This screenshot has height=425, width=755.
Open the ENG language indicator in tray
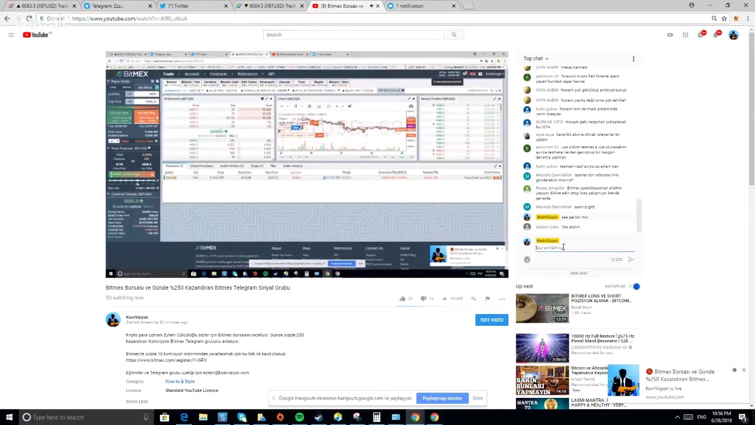[702, 417]
